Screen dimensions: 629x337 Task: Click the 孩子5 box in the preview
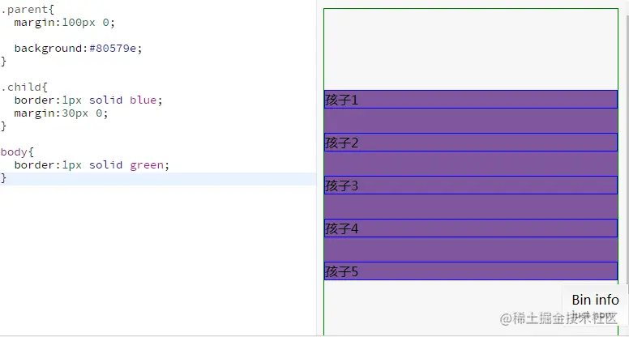(x=471, y=271)
